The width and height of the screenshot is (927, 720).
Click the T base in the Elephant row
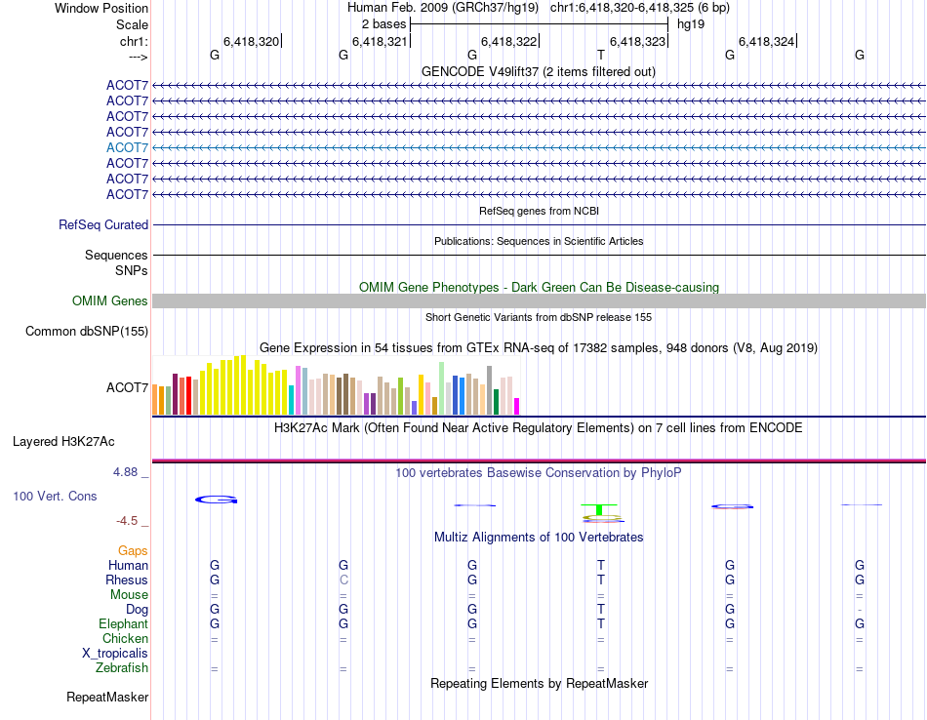(x=601, y=624)
